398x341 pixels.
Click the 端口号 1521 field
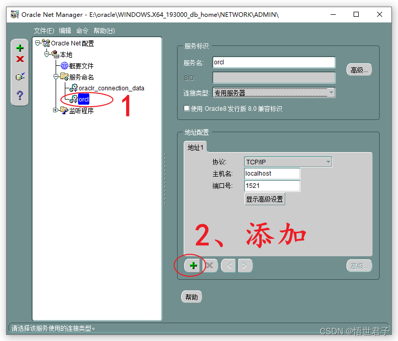272,186
